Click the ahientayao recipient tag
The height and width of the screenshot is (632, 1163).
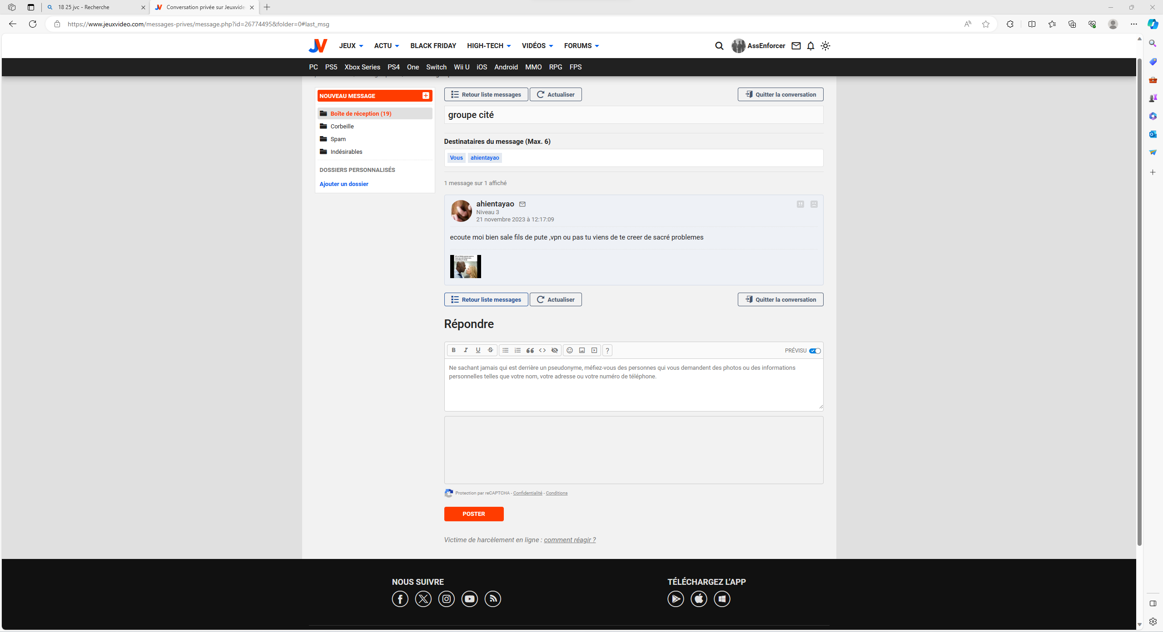[485, 158]
